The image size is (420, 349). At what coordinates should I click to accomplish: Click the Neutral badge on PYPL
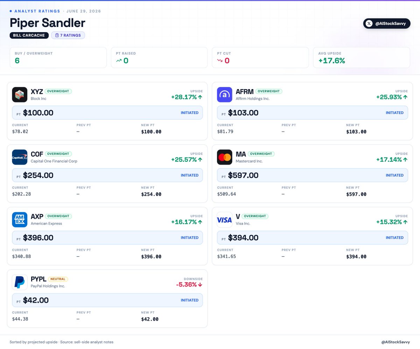[58, 279]
